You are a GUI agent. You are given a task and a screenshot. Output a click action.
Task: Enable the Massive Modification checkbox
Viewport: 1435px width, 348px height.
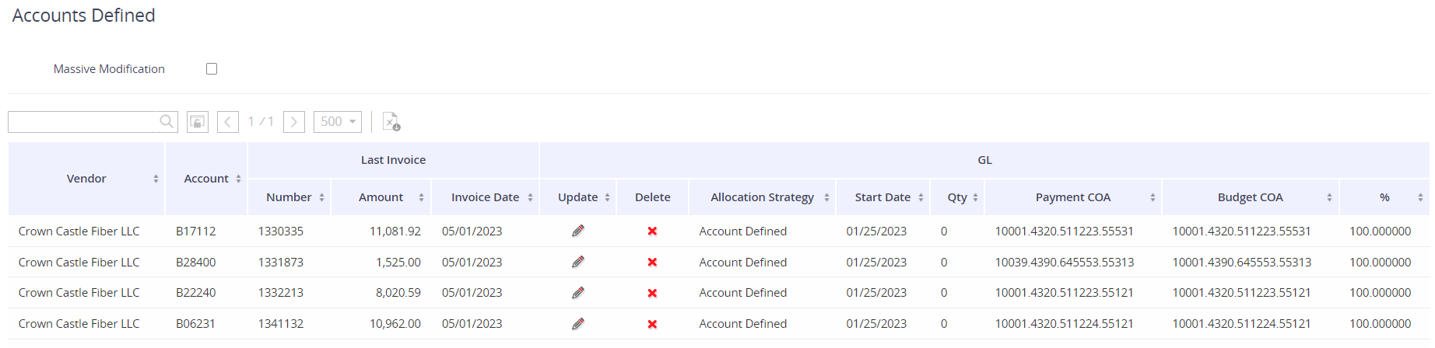click(x=212, y=69)
